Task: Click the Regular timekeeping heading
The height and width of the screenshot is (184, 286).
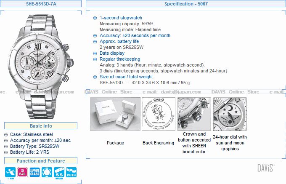Action: coord(120,59)
